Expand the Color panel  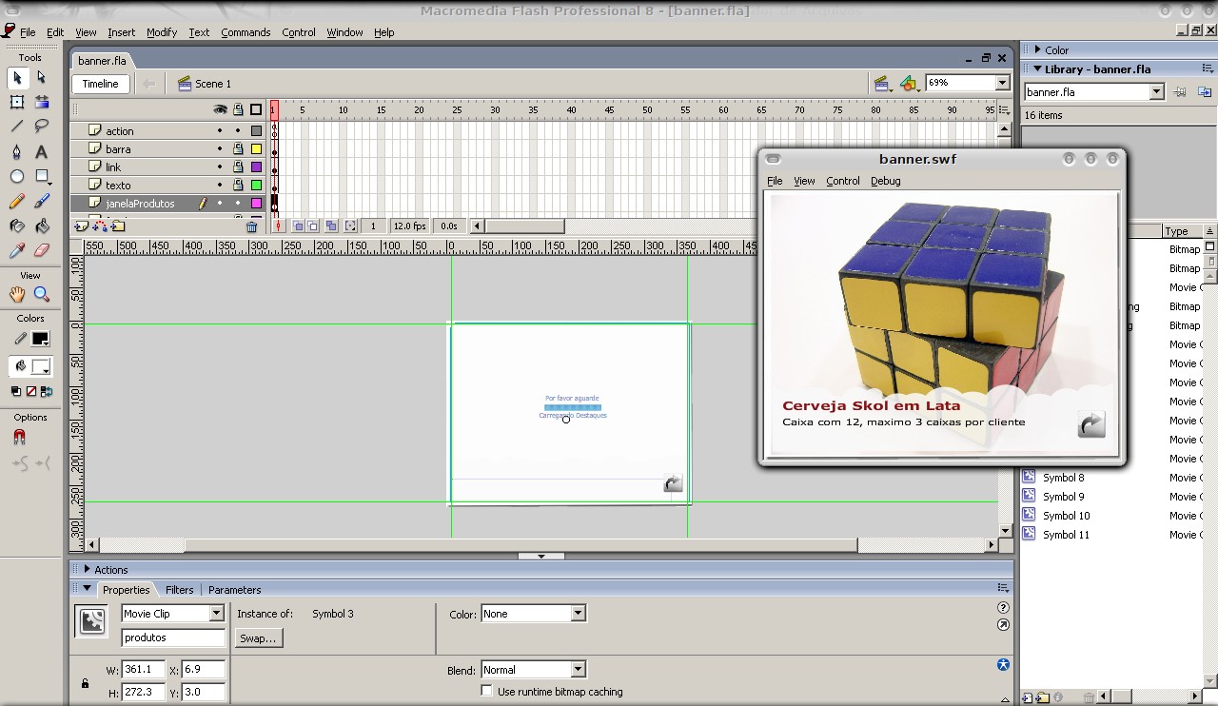point(1037,49)
